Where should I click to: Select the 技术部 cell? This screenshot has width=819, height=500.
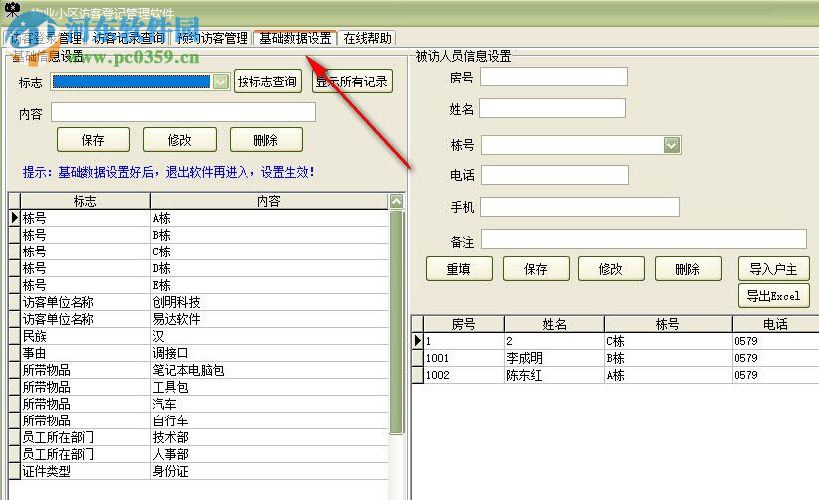(x=269, y=437)
